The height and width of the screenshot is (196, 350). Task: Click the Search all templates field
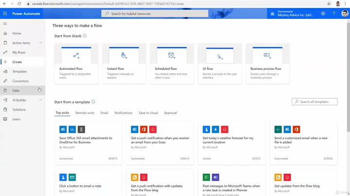pos(315,101)
